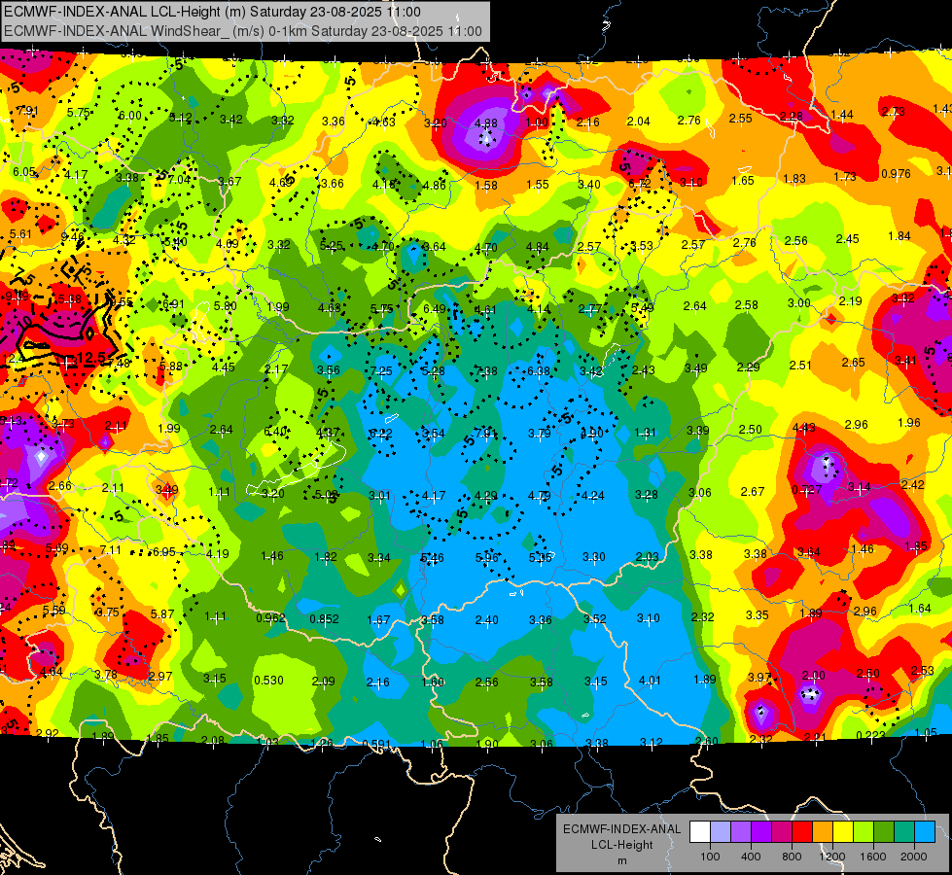The height and width of the screenshot is (875, 952).
Task: Click the wind shear value 6.40
Action: (275, 431)
